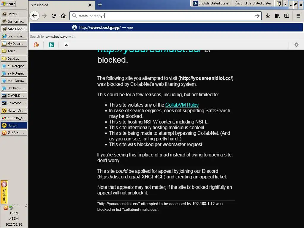Open the Downloads toolbar icon

268,16
